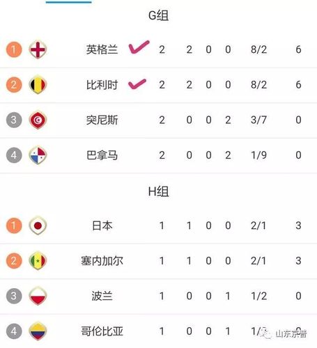The image size is (317, 348).
Task: Click the checkmark next to 比利时
Action: pyautogui.click(x=137, y=84)
